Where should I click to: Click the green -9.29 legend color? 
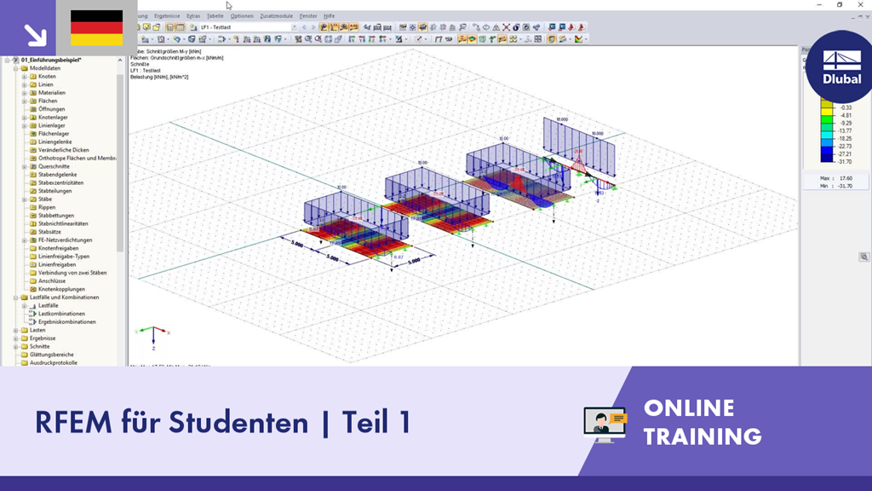[827, 119]
